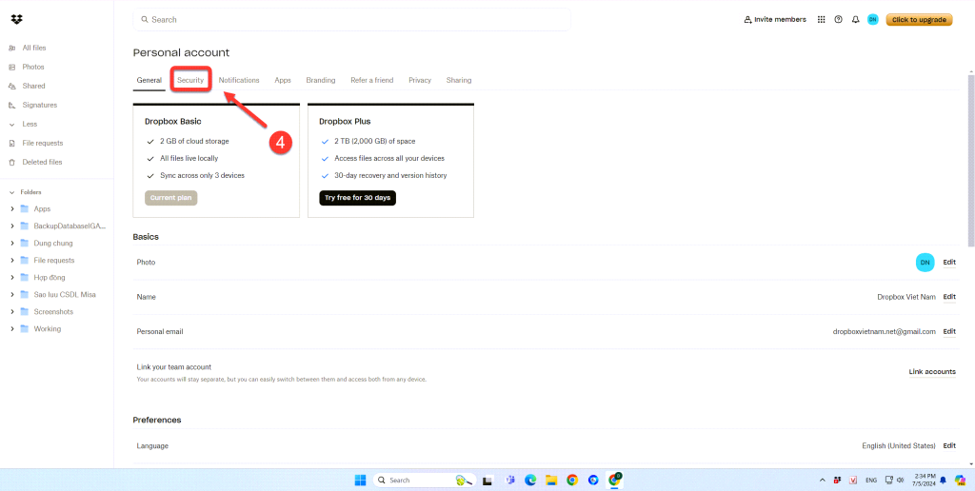Screen dimensions: 975x491
Task: Open Photos in the sidebar
Action: (x=33, y=68)
